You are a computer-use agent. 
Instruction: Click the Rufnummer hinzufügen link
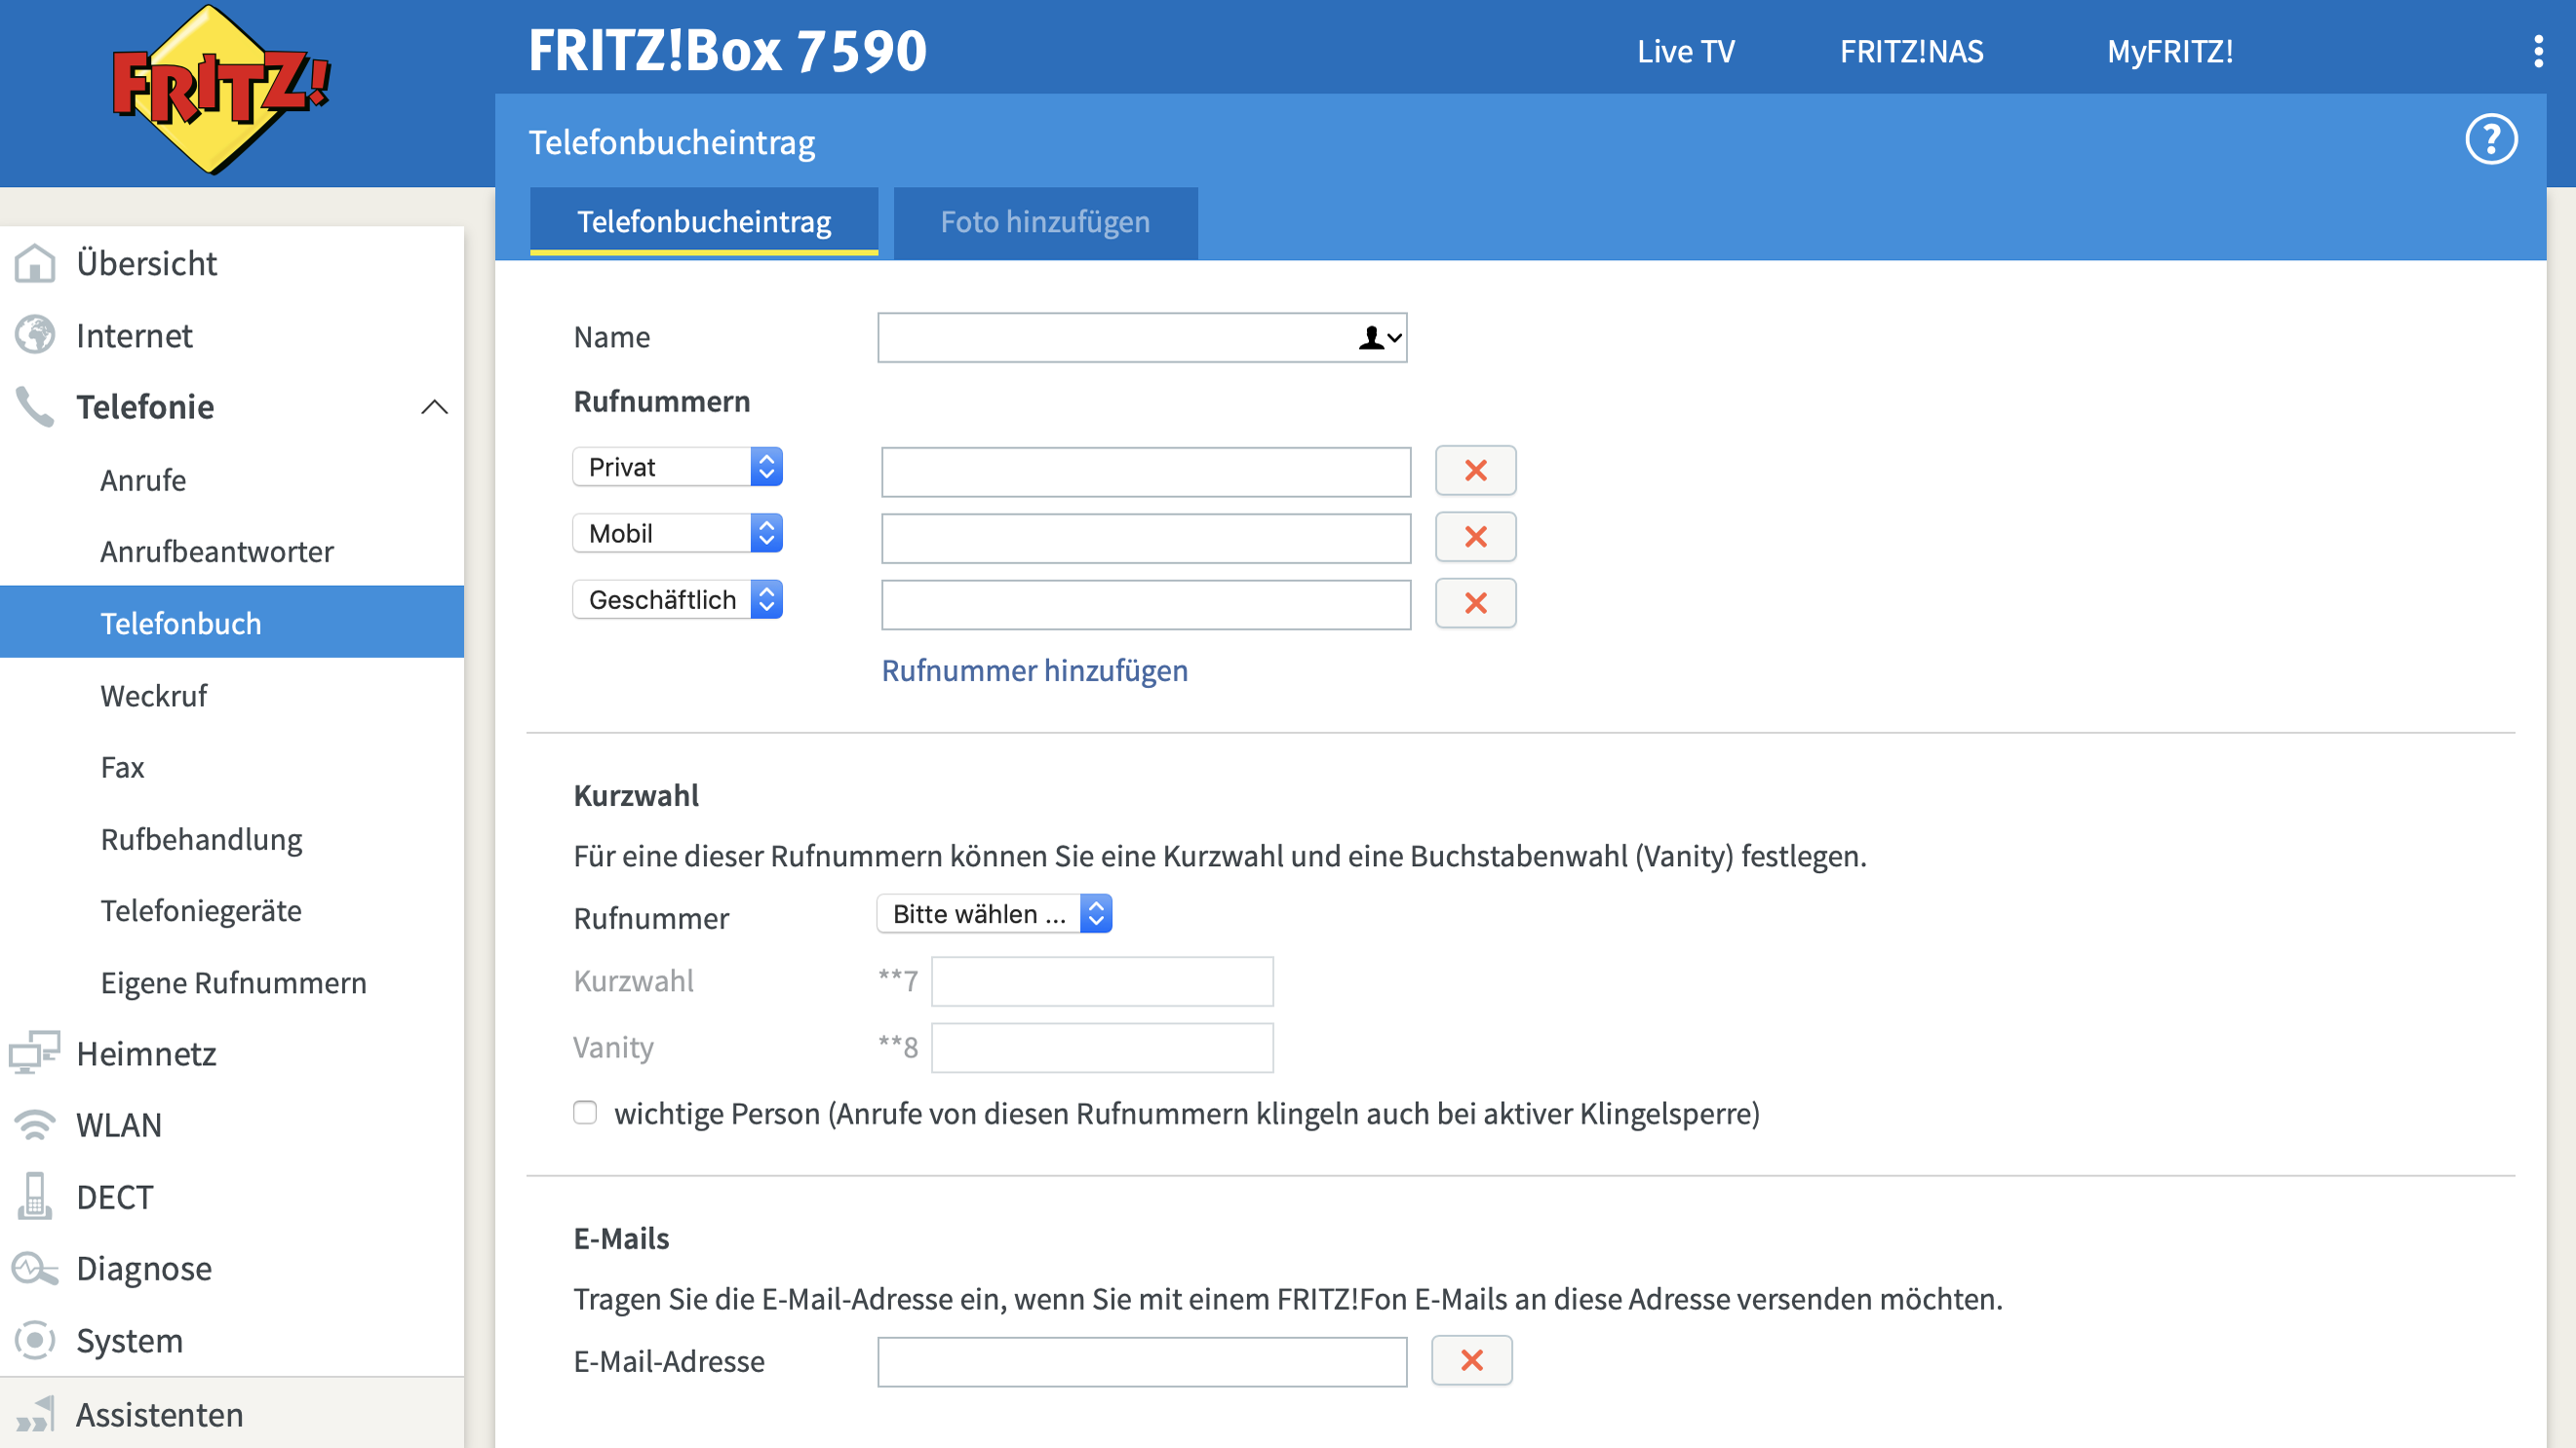[x=1034, y=670]
